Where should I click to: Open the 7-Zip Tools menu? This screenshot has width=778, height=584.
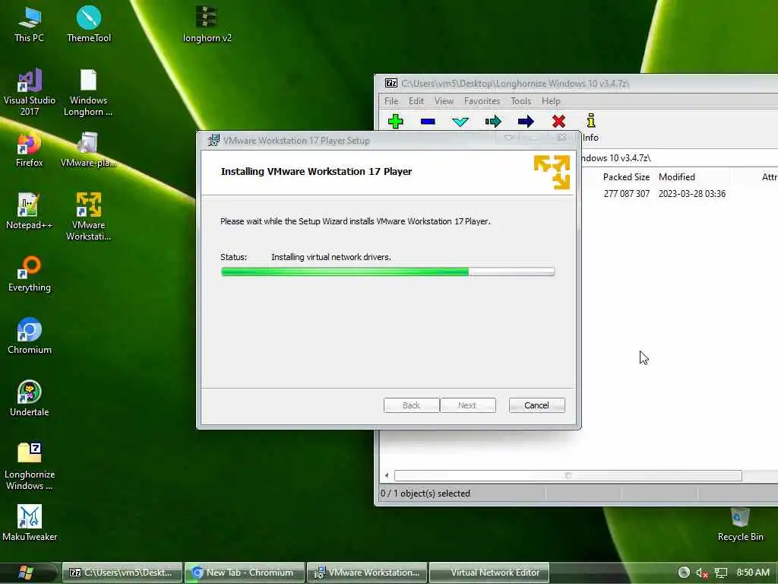(520, 101)
